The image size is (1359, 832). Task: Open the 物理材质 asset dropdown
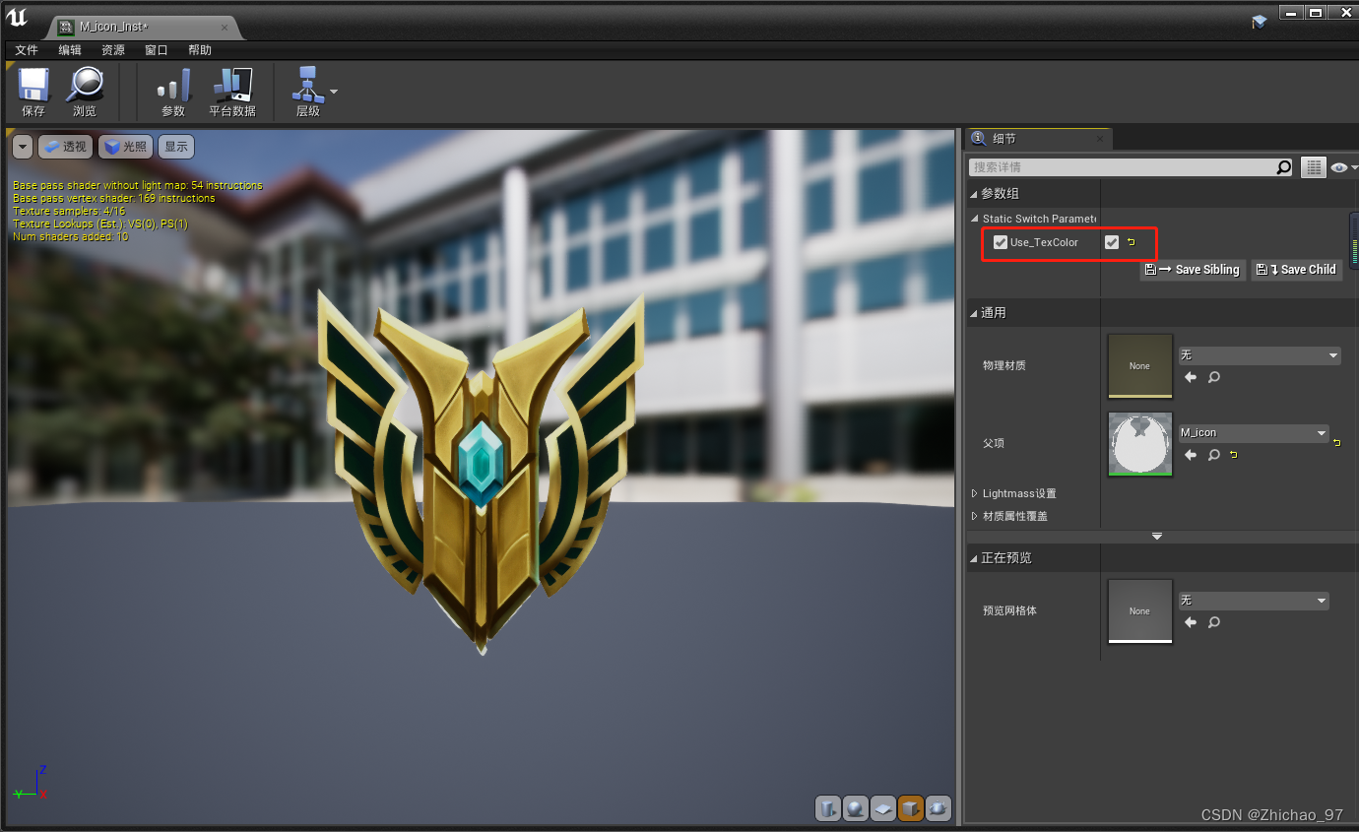click(x=1260, y=355)
